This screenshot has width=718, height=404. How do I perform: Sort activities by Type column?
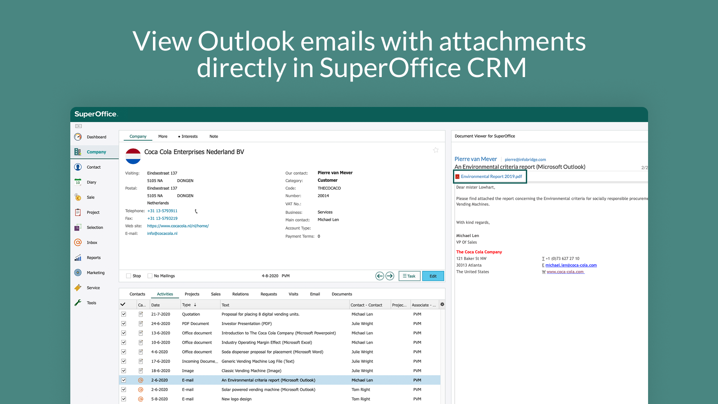click(x=200, y=305)
